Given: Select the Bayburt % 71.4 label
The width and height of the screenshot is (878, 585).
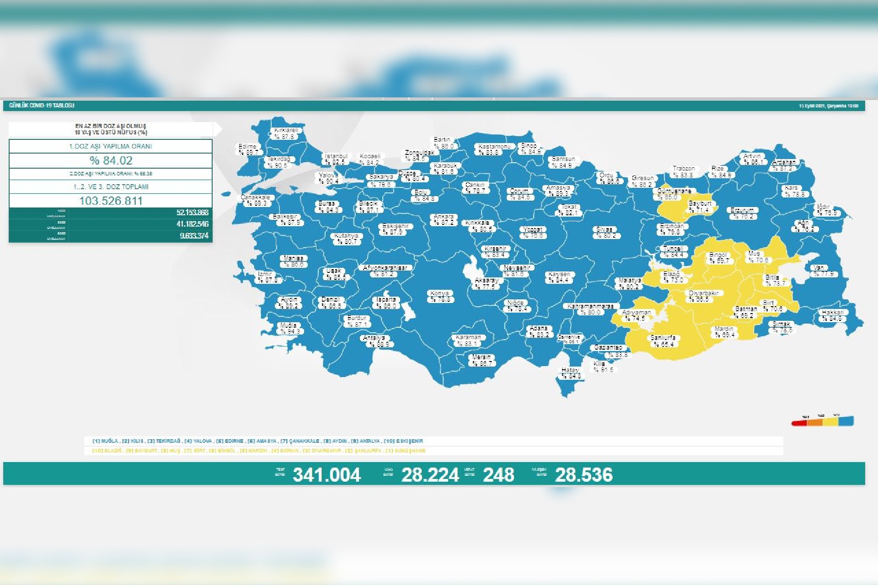Looking at the screenshot, I should click(700, 207).
